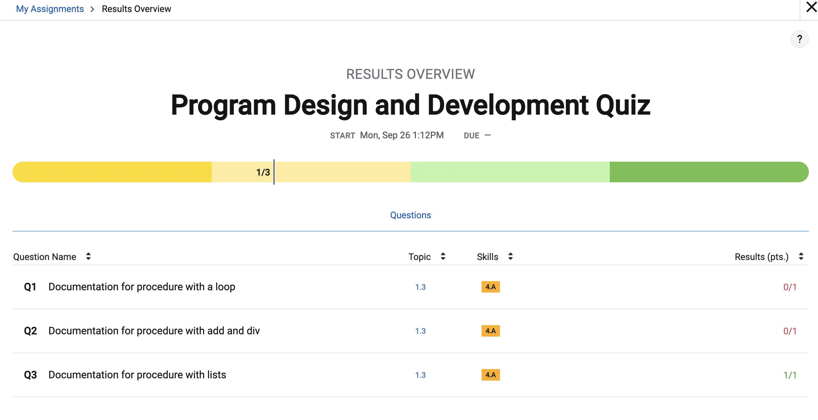Click the 4.A skill badge for Q1

491,287
